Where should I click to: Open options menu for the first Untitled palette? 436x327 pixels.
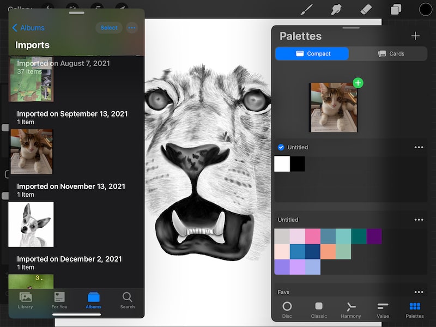(x=418, y=147)
